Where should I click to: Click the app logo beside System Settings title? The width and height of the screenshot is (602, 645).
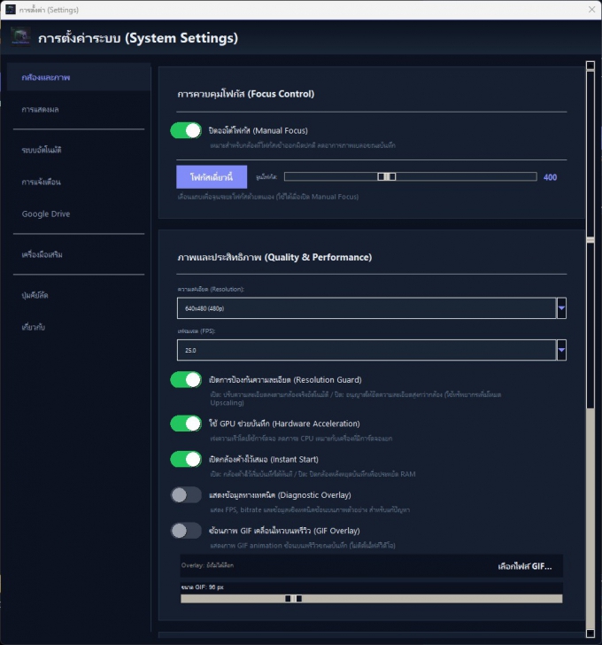pyautogui.click(x=20, y=37)
